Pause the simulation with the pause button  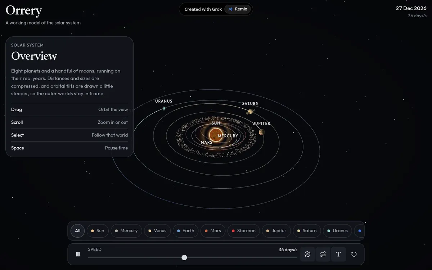point(78,254)
